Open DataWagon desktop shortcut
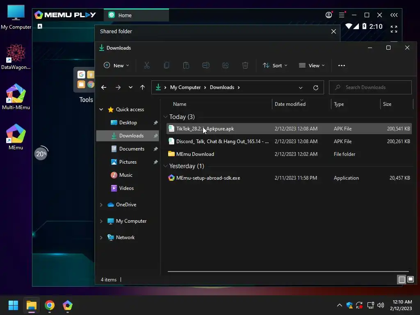This screenshot has width=420, height=315. click(x=16, y=57)
